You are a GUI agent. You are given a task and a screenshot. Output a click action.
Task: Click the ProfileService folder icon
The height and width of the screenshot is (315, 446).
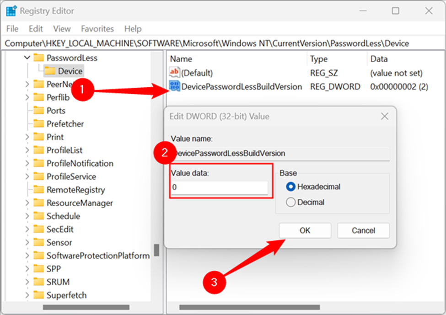point(38,176)
